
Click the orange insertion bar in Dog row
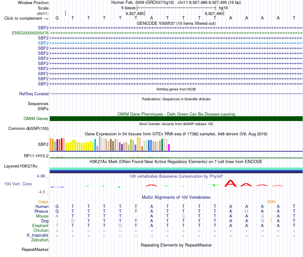point(271,220)
